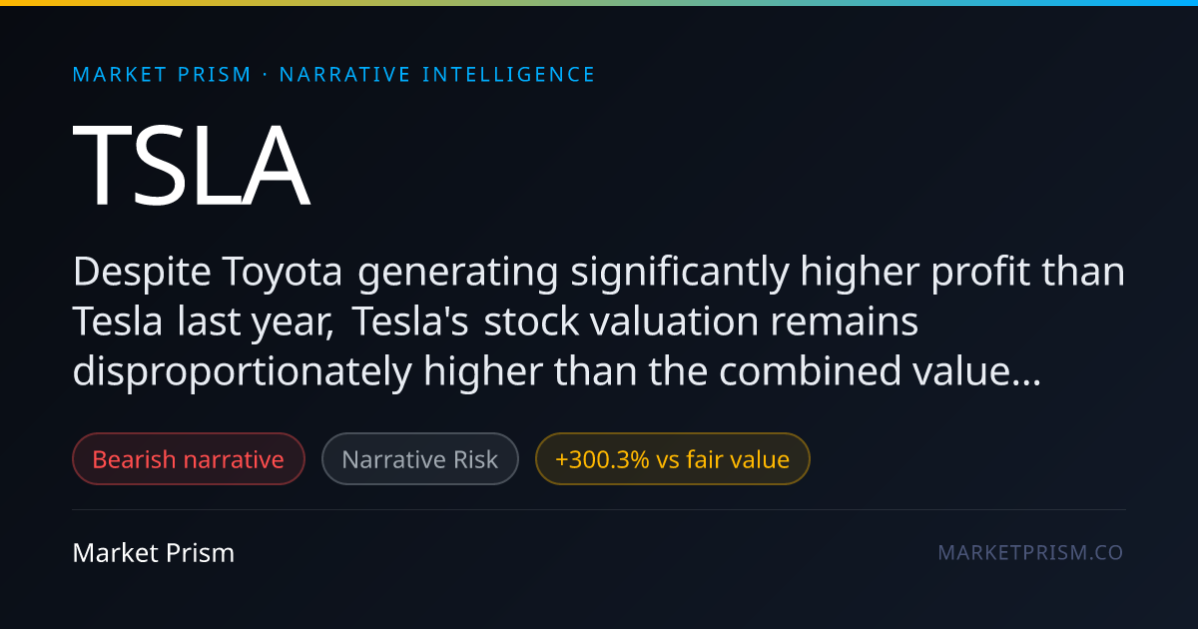Select the Narrative Risk gray pill
Screen dimensions: 1198x629
click(420, 459)
